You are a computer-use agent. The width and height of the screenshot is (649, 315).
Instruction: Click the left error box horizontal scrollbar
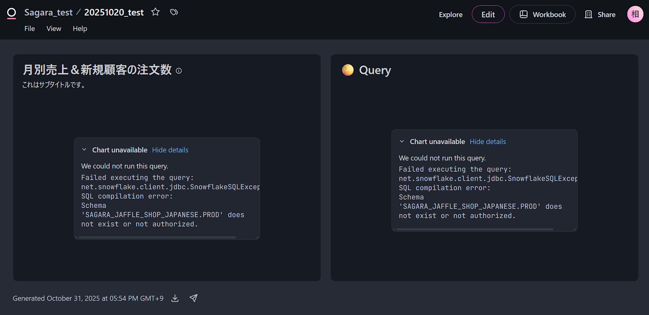coord(157,238)
